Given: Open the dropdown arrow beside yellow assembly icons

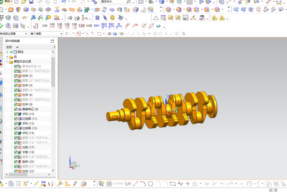Looking at the screenshot, I should click(227, 19).
